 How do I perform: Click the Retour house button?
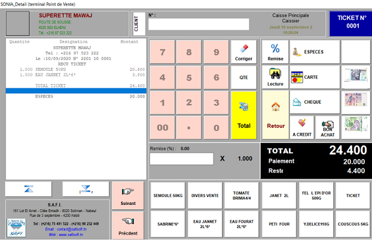pyautogui.click(x=276, y=115)
